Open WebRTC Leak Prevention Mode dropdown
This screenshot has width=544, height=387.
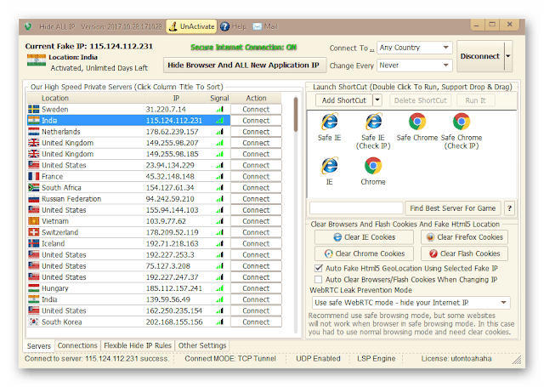tap(411, 303)
